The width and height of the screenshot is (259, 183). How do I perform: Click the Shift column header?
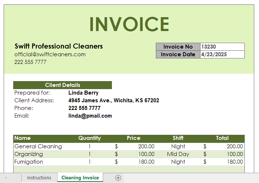178,138
